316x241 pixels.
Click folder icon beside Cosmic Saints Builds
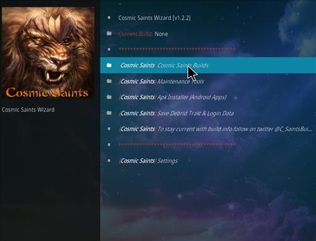[109, 65]
